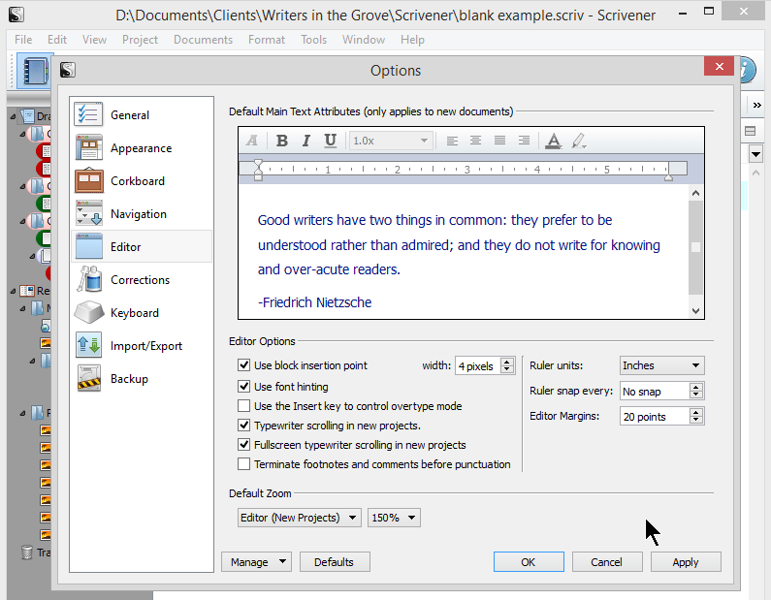
Task: Open the line spacing 1.0x dropdown
Action: click(392, 141)
